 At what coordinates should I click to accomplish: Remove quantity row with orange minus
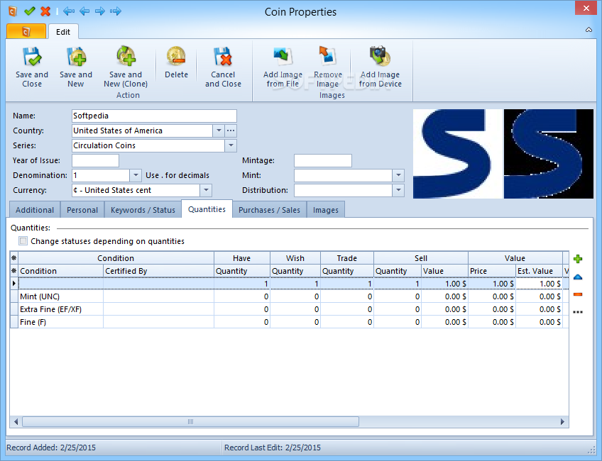(x=578, y=294)
